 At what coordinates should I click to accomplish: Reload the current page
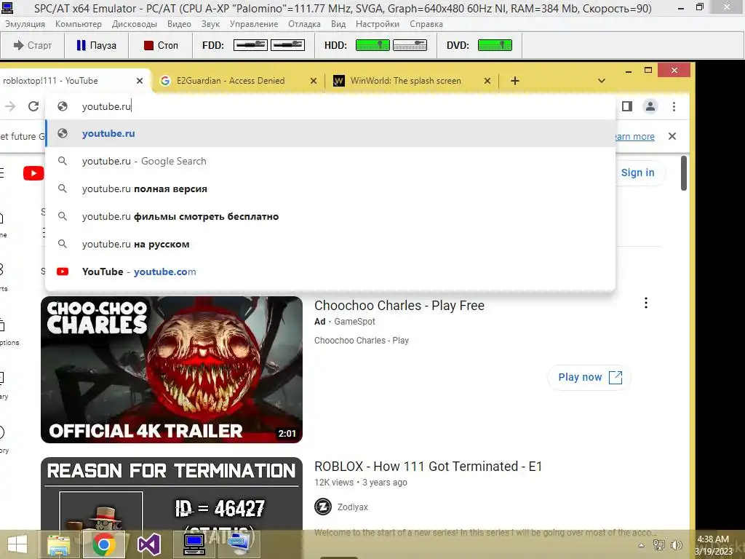(x=33, y=106)
